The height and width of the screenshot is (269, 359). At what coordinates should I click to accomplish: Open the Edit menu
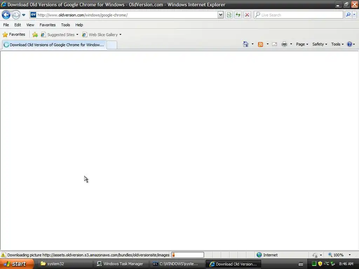tap(18, 25)
